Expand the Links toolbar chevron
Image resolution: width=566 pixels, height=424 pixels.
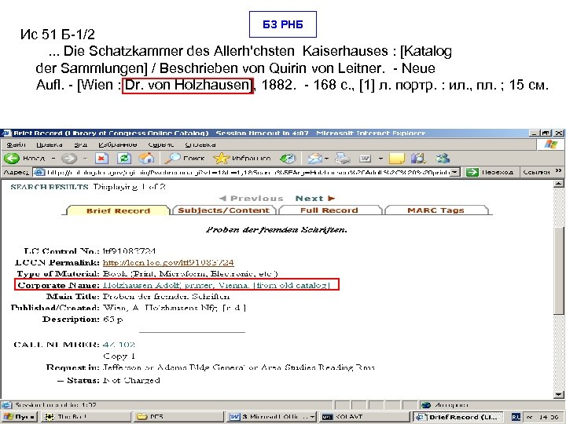[x=558, y=170]
